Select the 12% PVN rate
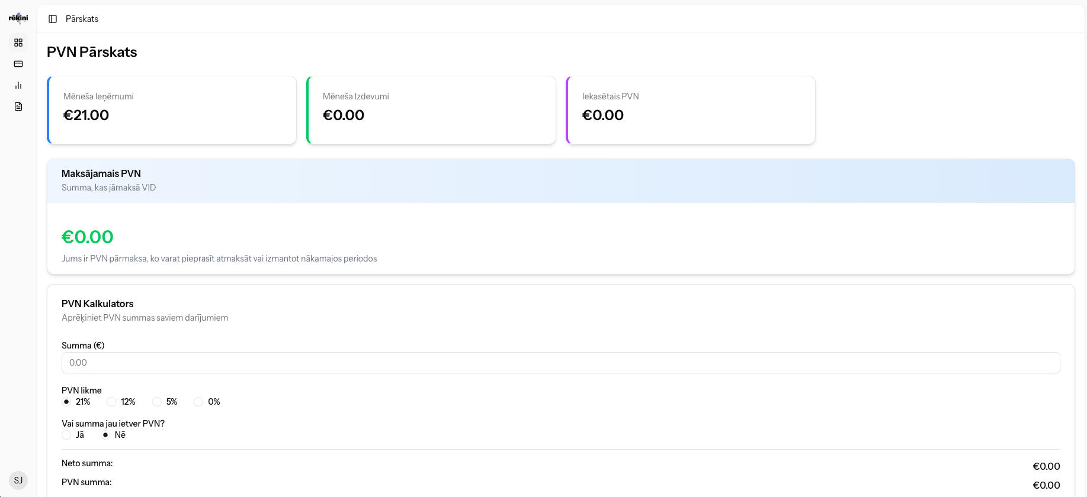 coord(111,402)
